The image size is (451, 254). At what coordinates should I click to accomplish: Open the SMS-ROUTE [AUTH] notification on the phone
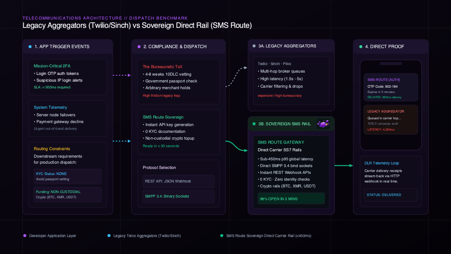click(391, 87)
